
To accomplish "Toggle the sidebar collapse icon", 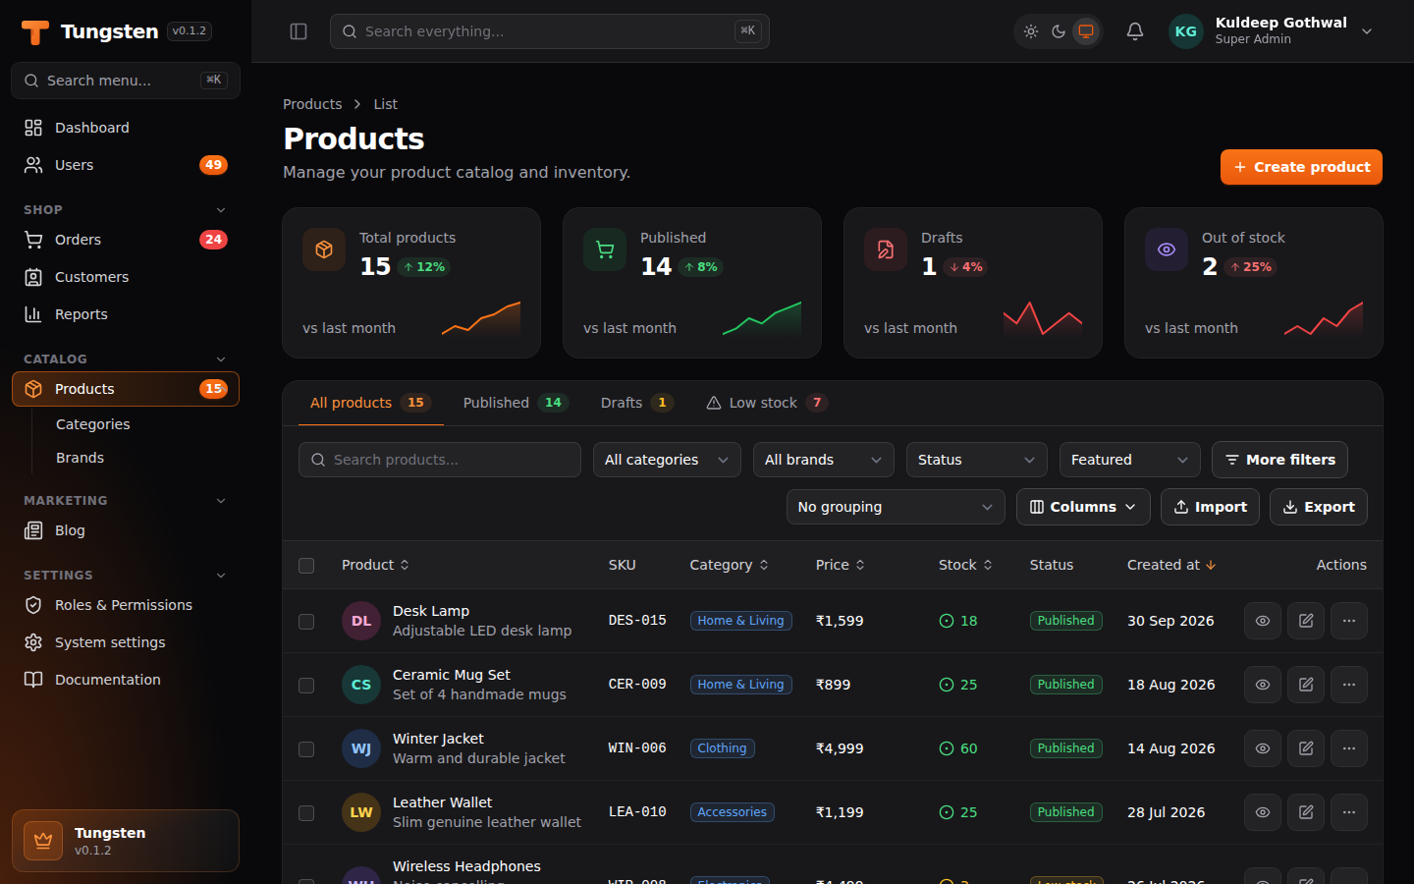I will [299, 31].
